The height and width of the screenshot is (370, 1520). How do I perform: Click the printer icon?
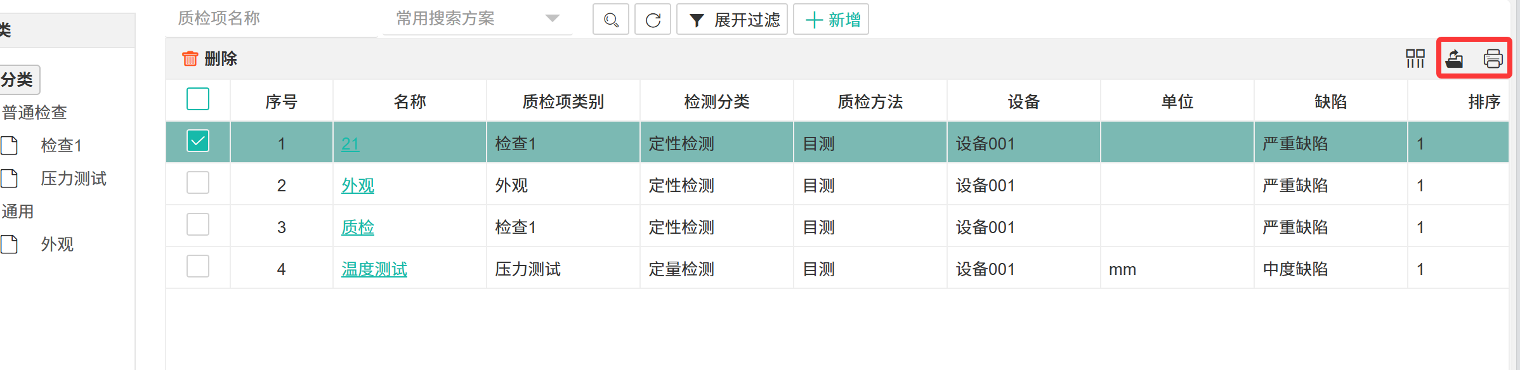pos(1493,59)
